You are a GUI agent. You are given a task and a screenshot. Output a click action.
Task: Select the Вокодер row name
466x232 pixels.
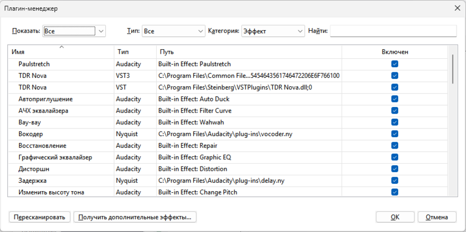coord(31,134)
